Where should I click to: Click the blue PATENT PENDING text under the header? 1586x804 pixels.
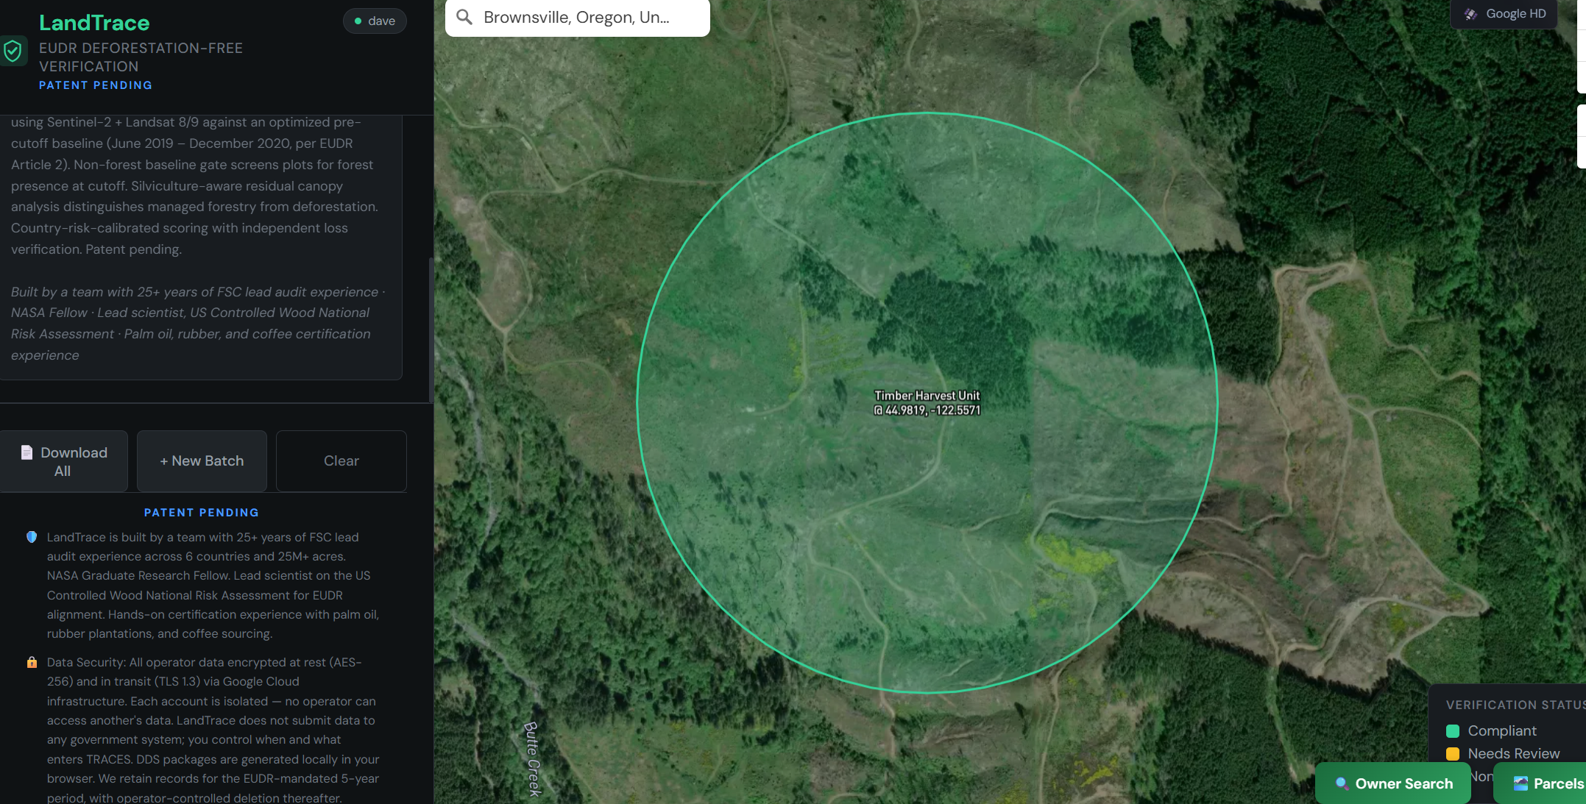point(96,85)
